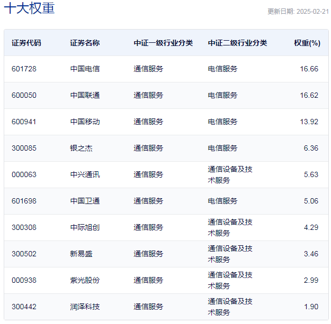Select the 中国联通 security name
This screenshot has width=331, height=324.
[x=85, y=95]
